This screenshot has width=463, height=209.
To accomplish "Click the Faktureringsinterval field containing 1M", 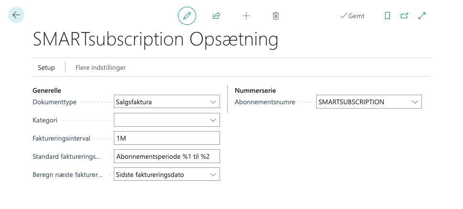I will point(167,138).
